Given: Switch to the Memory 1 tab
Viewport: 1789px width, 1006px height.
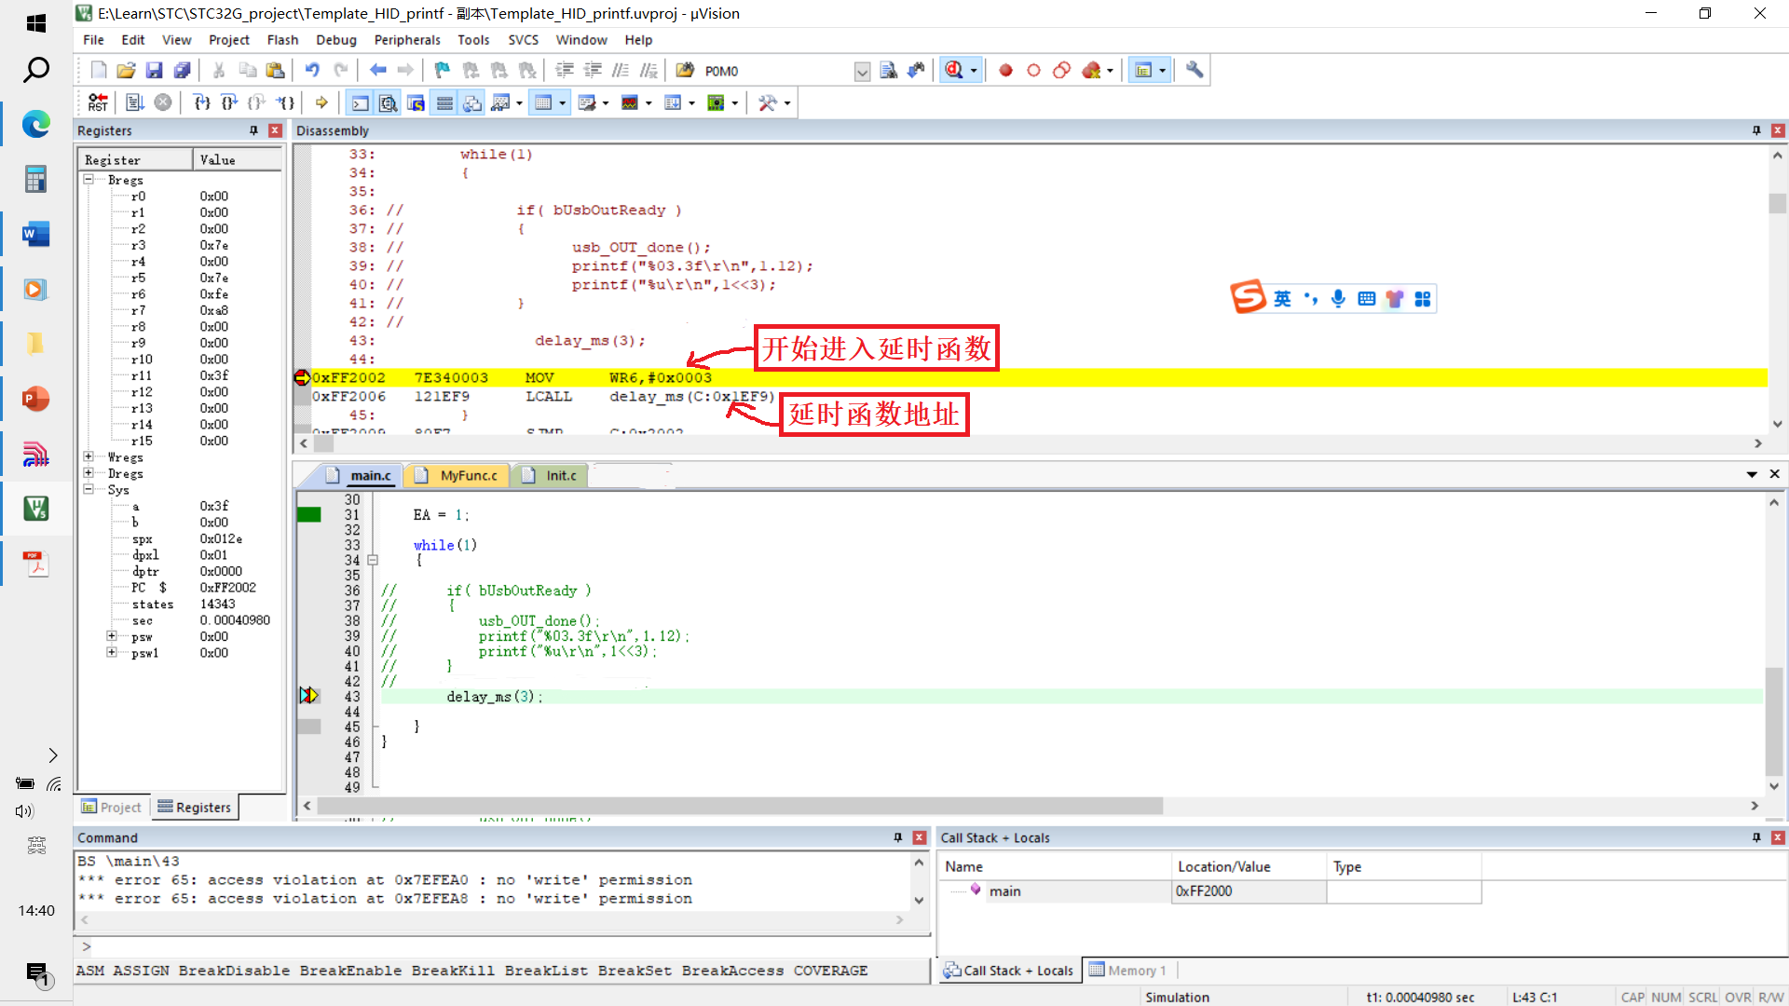Looking at the screenshot, I should point(1127,970).
